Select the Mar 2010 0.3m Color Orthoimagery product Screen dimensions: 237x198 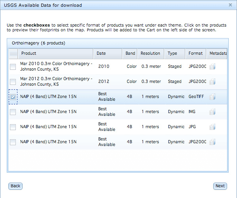tap(56, 66)
